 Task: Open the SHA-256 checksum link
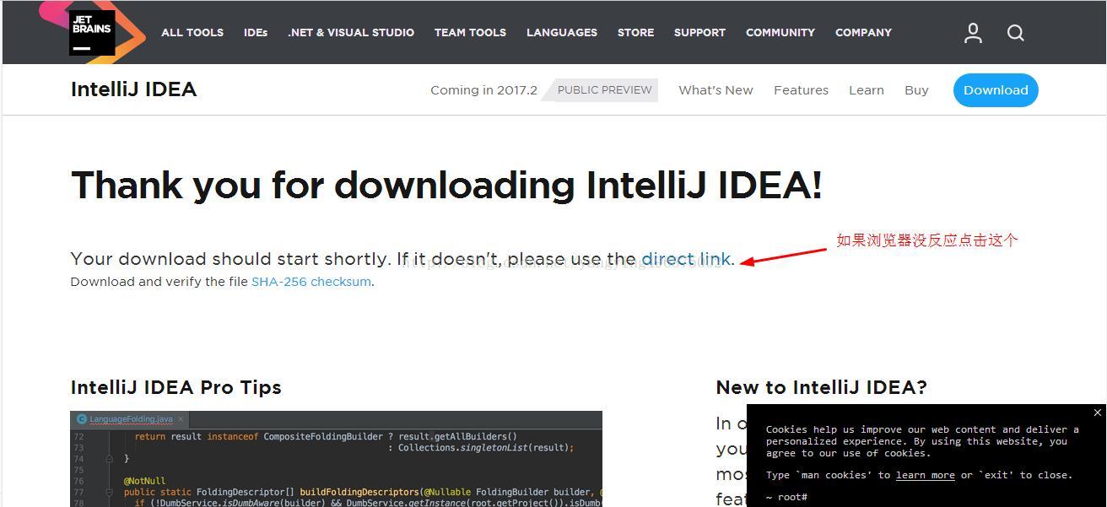(311, 282)
